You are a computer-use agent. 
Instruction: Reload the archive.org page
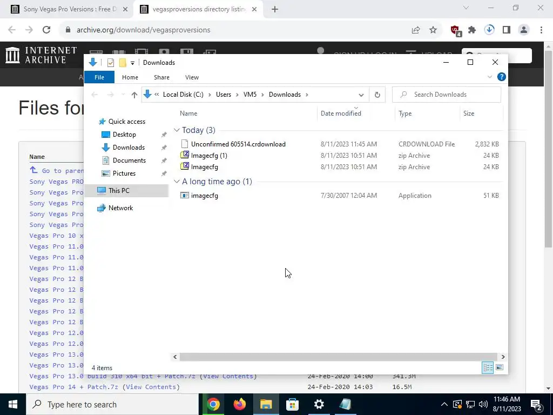pos(46,30)
